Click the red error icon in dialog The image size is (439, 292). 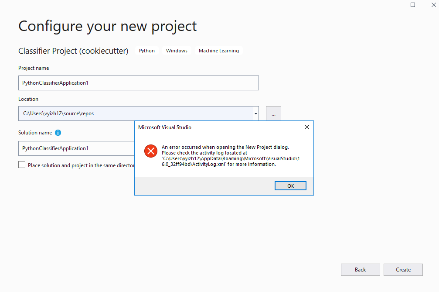tap(151, 151)
